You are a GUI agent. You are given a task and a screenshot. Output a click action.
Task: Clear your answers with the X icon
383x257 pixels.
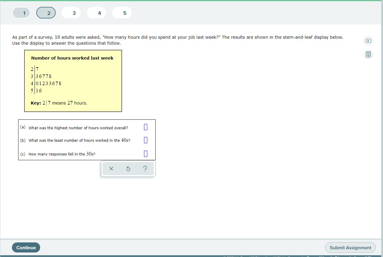pyautogui.click(x=111, y=169)
